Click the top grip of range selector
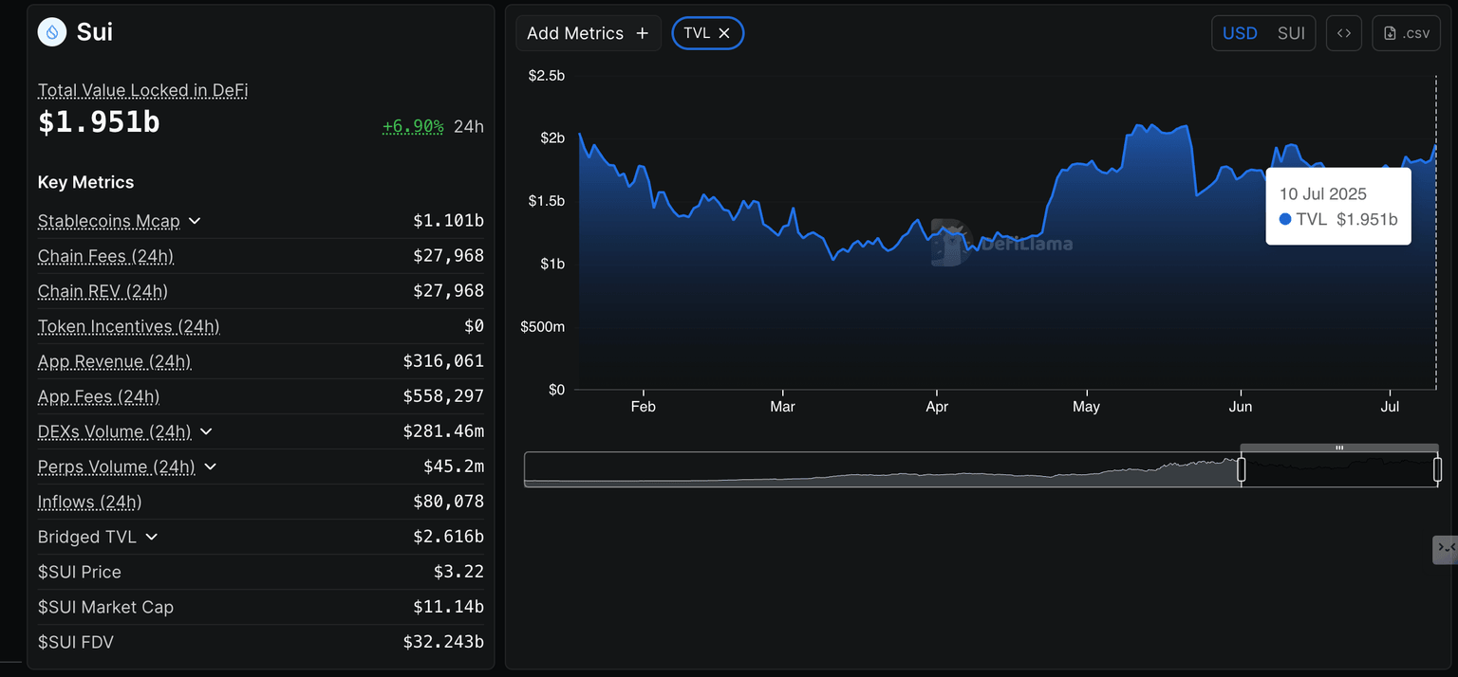 (x=1339, y=448)
